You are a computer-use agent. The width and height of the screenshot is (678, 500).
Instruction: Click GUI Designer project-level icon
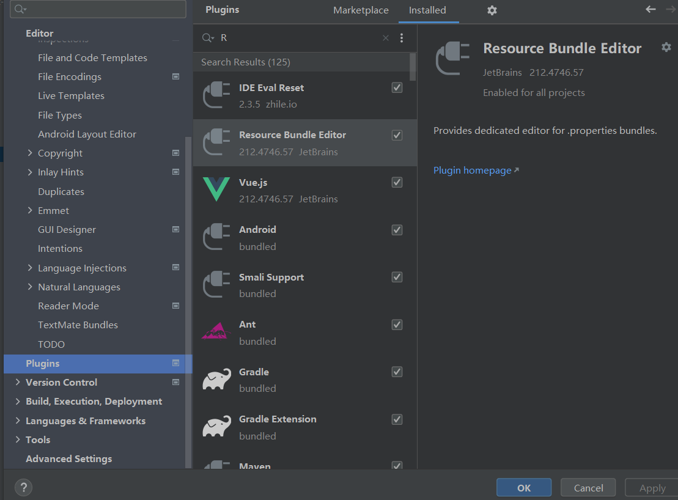coord(175,229)
